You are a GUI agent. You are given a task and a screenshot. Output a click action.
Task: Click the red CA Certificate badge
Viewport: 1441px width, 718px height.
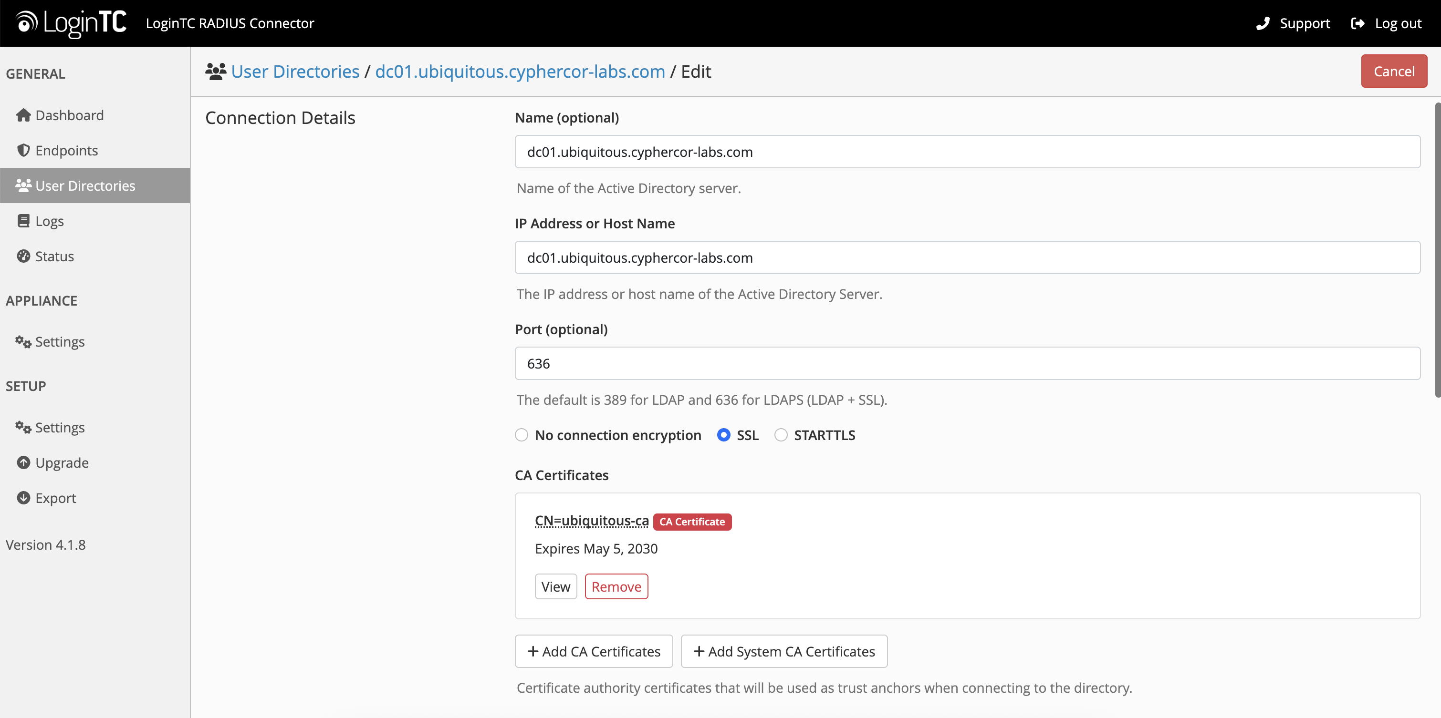(692, 521)
